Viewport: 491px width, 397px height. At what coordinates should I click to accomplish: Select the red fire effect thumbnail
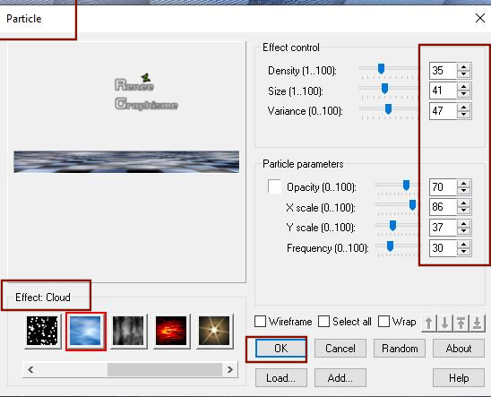tap(171, 331)
